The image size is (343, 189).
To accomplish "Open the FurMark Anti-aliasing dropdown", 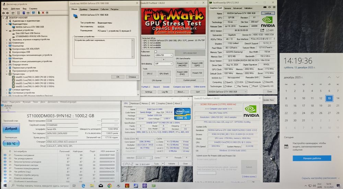I will [x=164, y=64].
